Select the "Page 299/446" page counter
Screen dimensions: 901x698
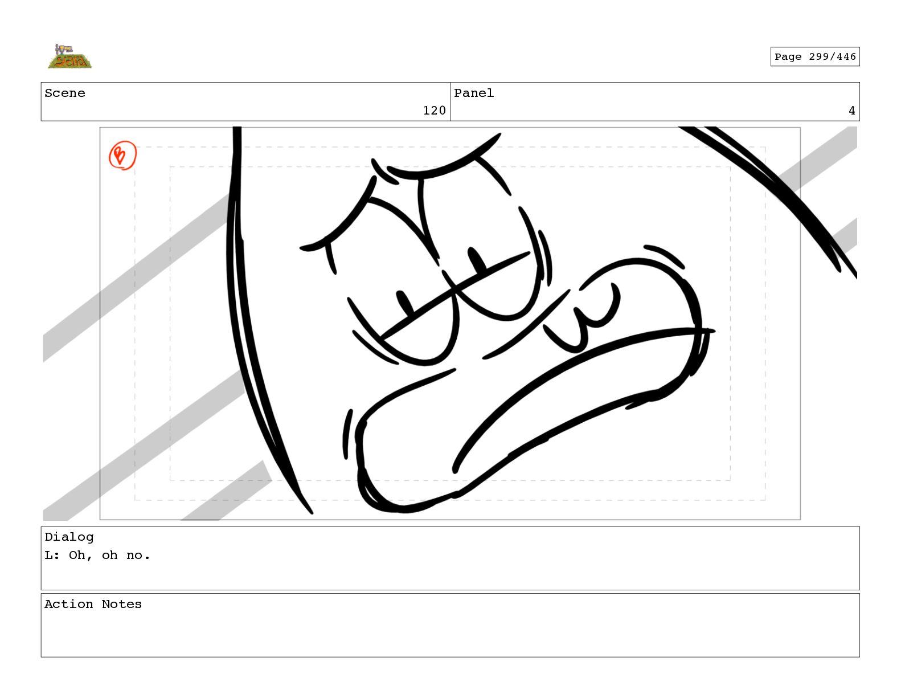(815, 57)
